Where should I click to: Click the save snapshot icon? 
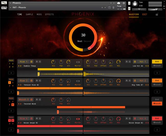pos(110,8)
